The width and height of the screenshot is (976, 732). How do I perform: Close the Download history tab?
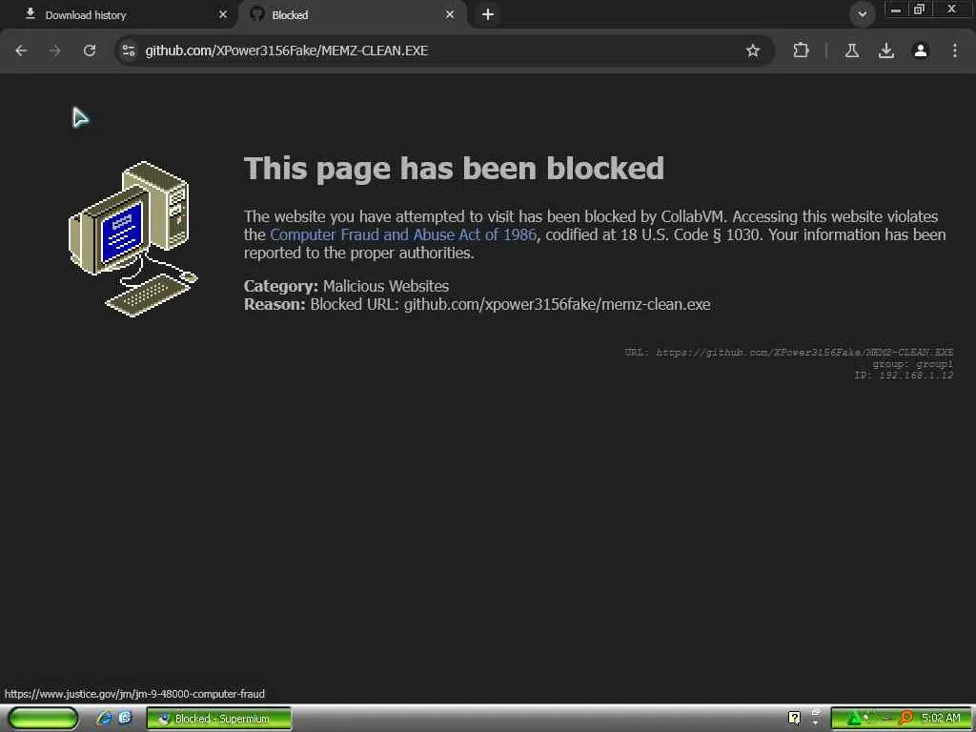pyautogui.click(x=223, y=14)
